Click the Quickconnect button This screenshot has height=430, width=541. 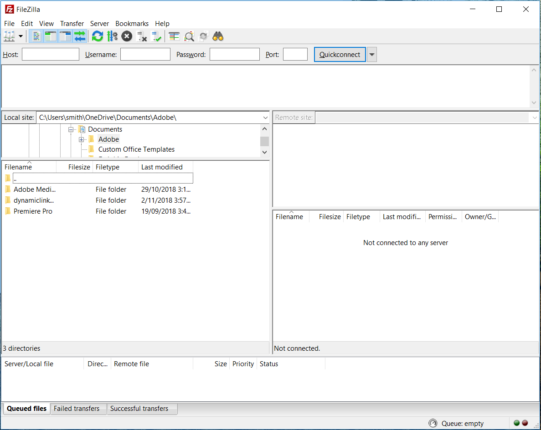[x=340, y=55]
